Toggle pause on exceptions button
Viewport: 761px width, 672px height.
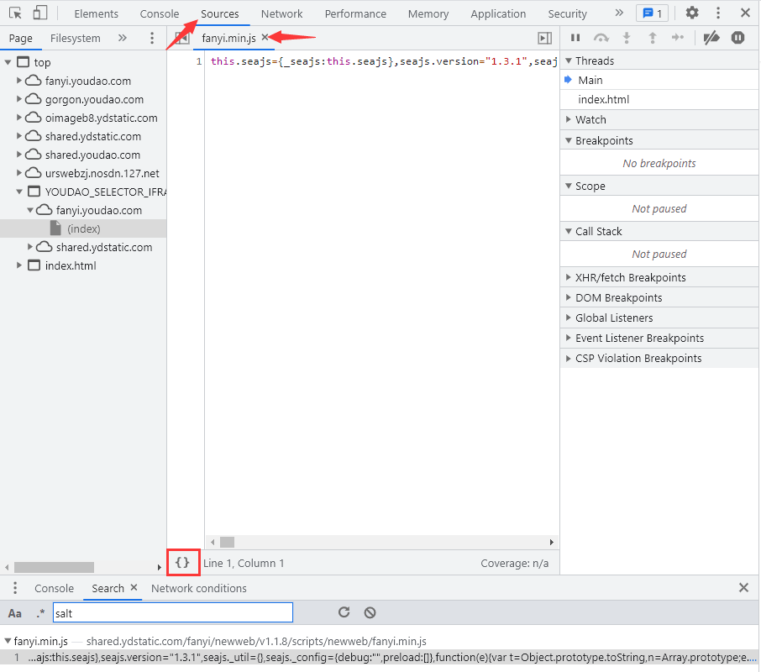(737, 38)
